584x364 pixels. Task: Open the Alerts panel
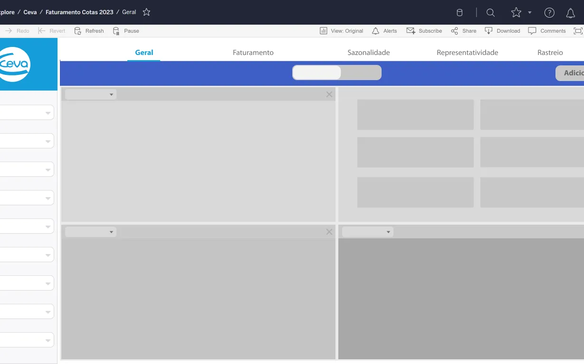click(384, 31)
